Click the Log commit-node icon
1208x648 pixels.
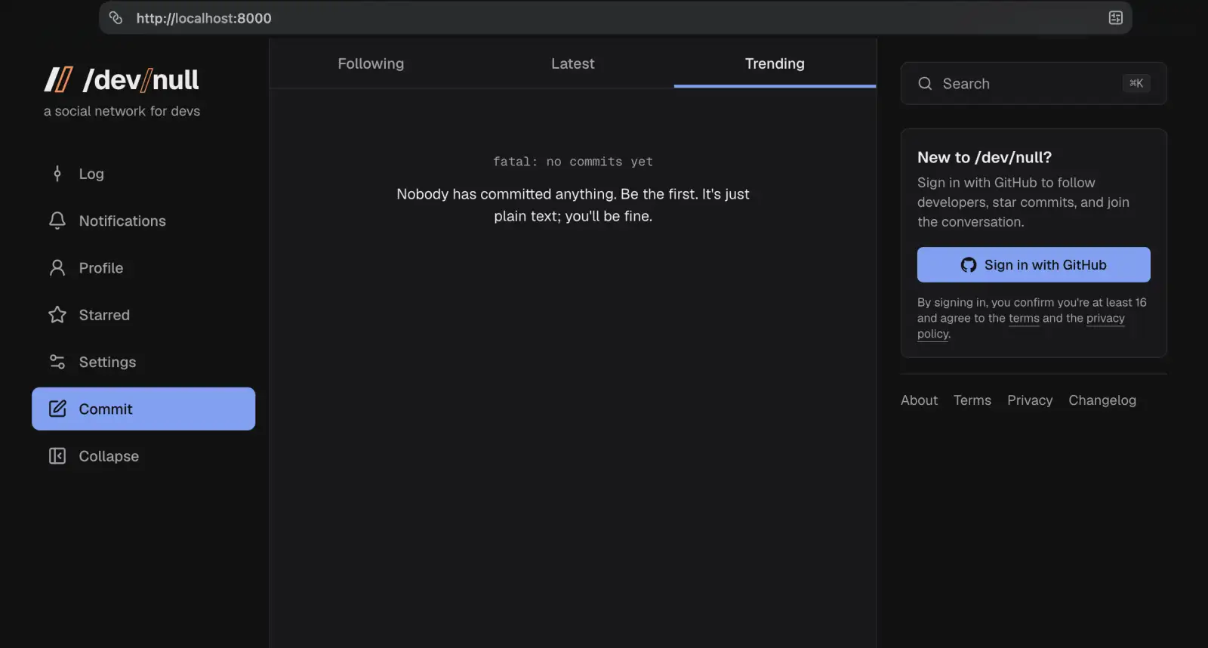(57, 174)
